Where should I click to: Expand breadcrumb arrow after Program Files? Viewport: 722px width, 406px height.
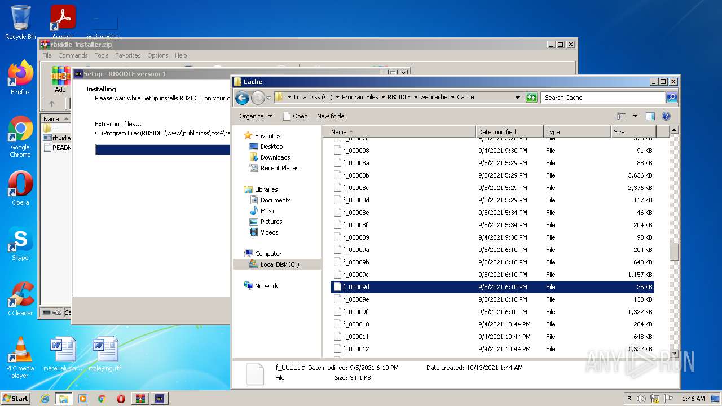[383, 98]
